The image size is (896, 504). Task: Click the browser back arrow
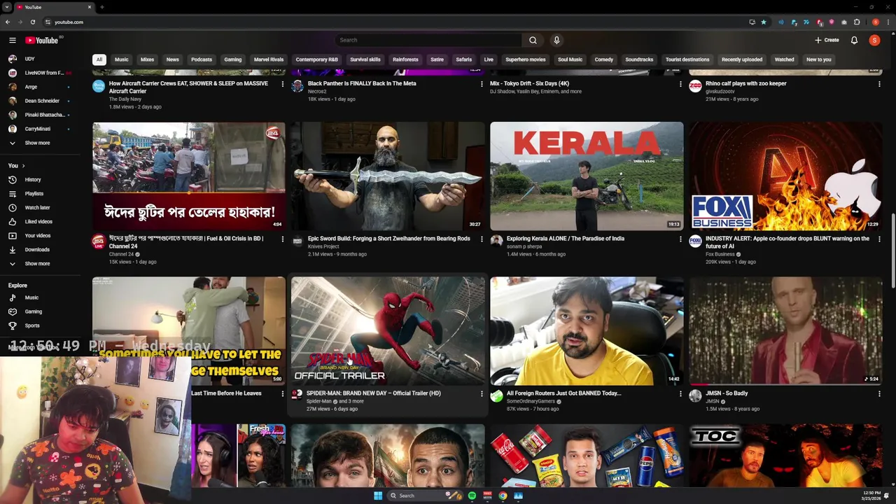[7, 22]
